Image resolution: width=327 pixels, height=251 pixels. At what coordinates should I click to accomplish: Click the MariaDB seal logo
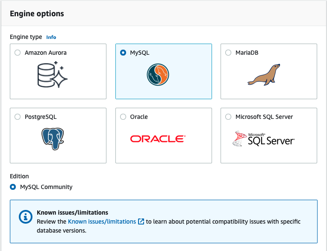tap(264, 75)
